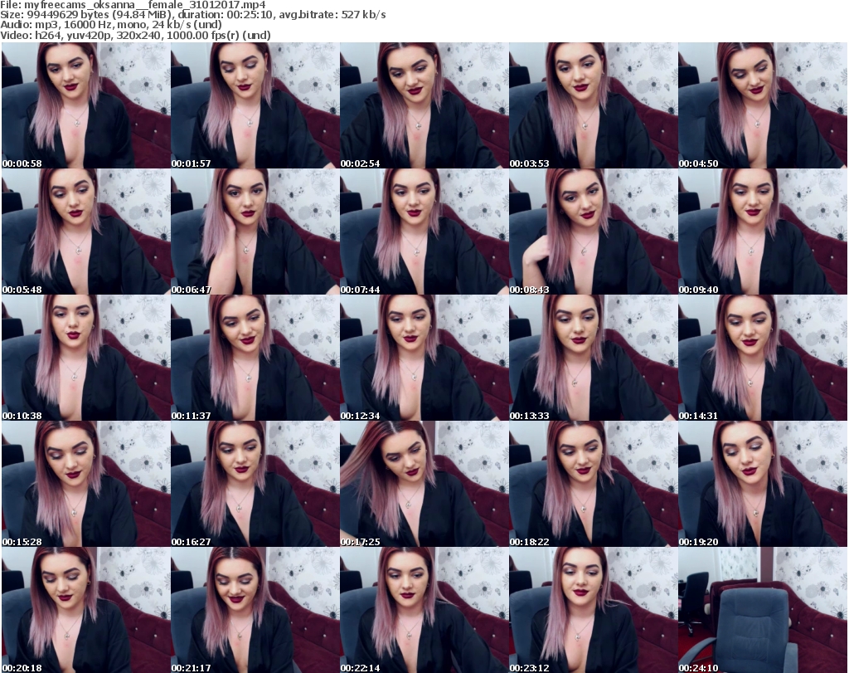This screenshot has width=849, height=673.
Task: View the empty chair frame at 00:24:10
Action: [763, 610]
